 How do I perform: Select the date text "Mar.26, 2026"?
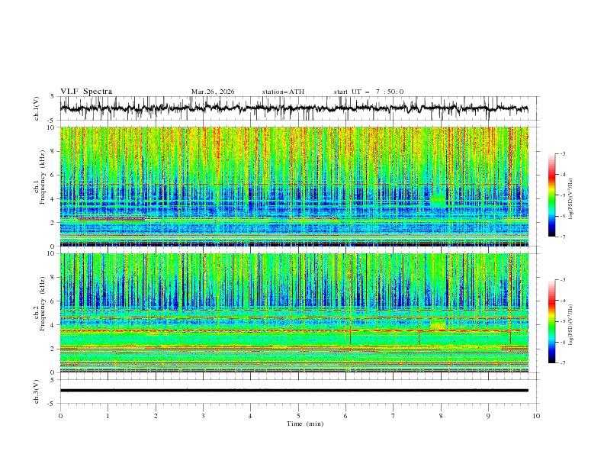tap(213, 92)
